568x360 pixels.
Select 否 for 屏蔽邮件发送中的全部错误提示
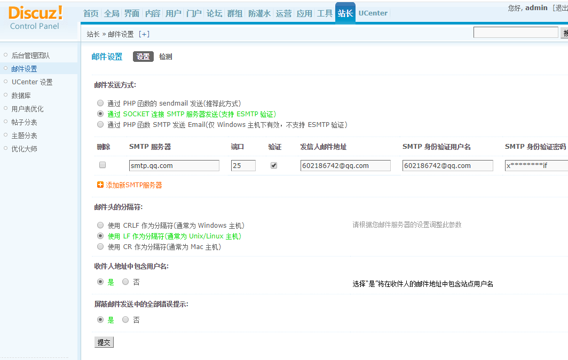[x=126, y=319]
